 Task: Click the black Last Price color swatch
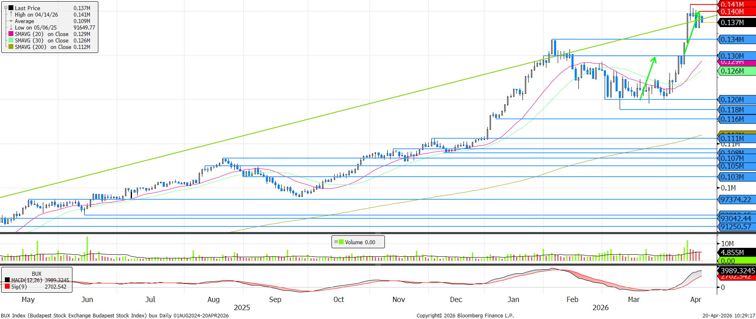coord(11,8)
